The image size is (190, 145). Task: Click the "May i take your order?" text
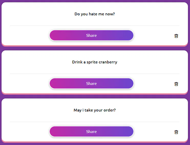pyautogui.click(x=94, y=110)
